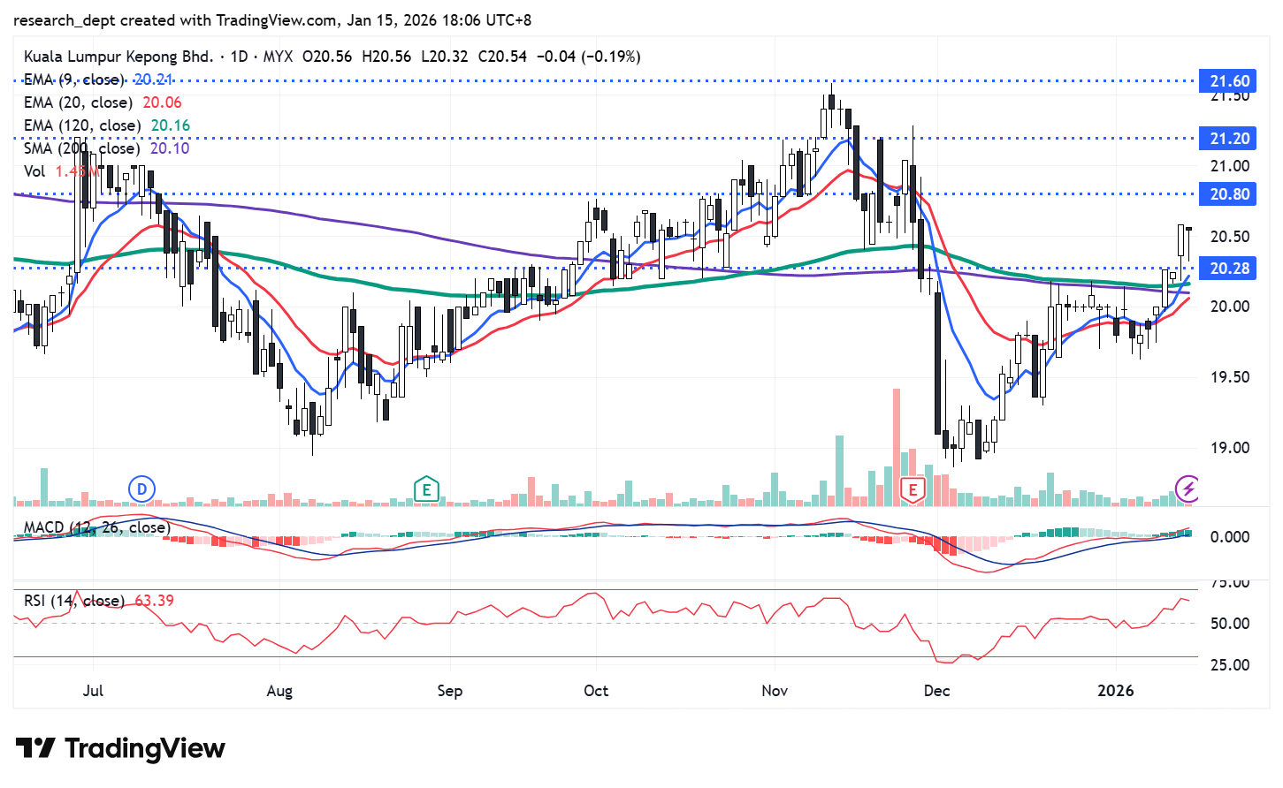This screenshot has width=1283, height=788.
Task: Click the TradingView logo at the bottom
Action: 120,749
